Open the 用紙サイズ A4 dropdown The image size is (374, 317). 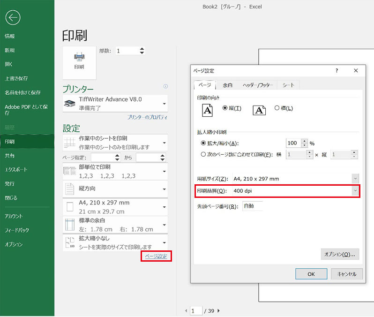click(355, 179)
